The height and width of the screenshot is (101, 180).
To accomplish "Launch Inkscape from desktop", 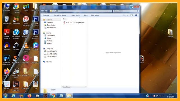I will 16,46.
